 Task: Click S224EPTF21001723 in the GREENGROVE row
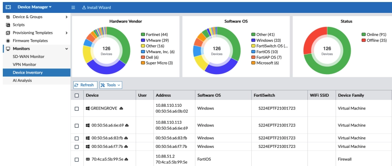click(277, 108)
